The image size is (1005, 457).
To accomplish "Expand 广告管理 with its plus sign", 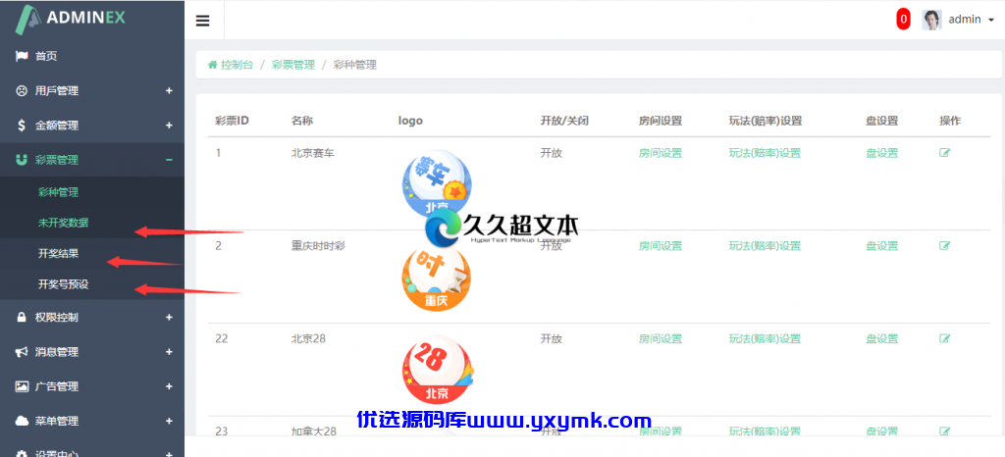I will click(169, 386).
